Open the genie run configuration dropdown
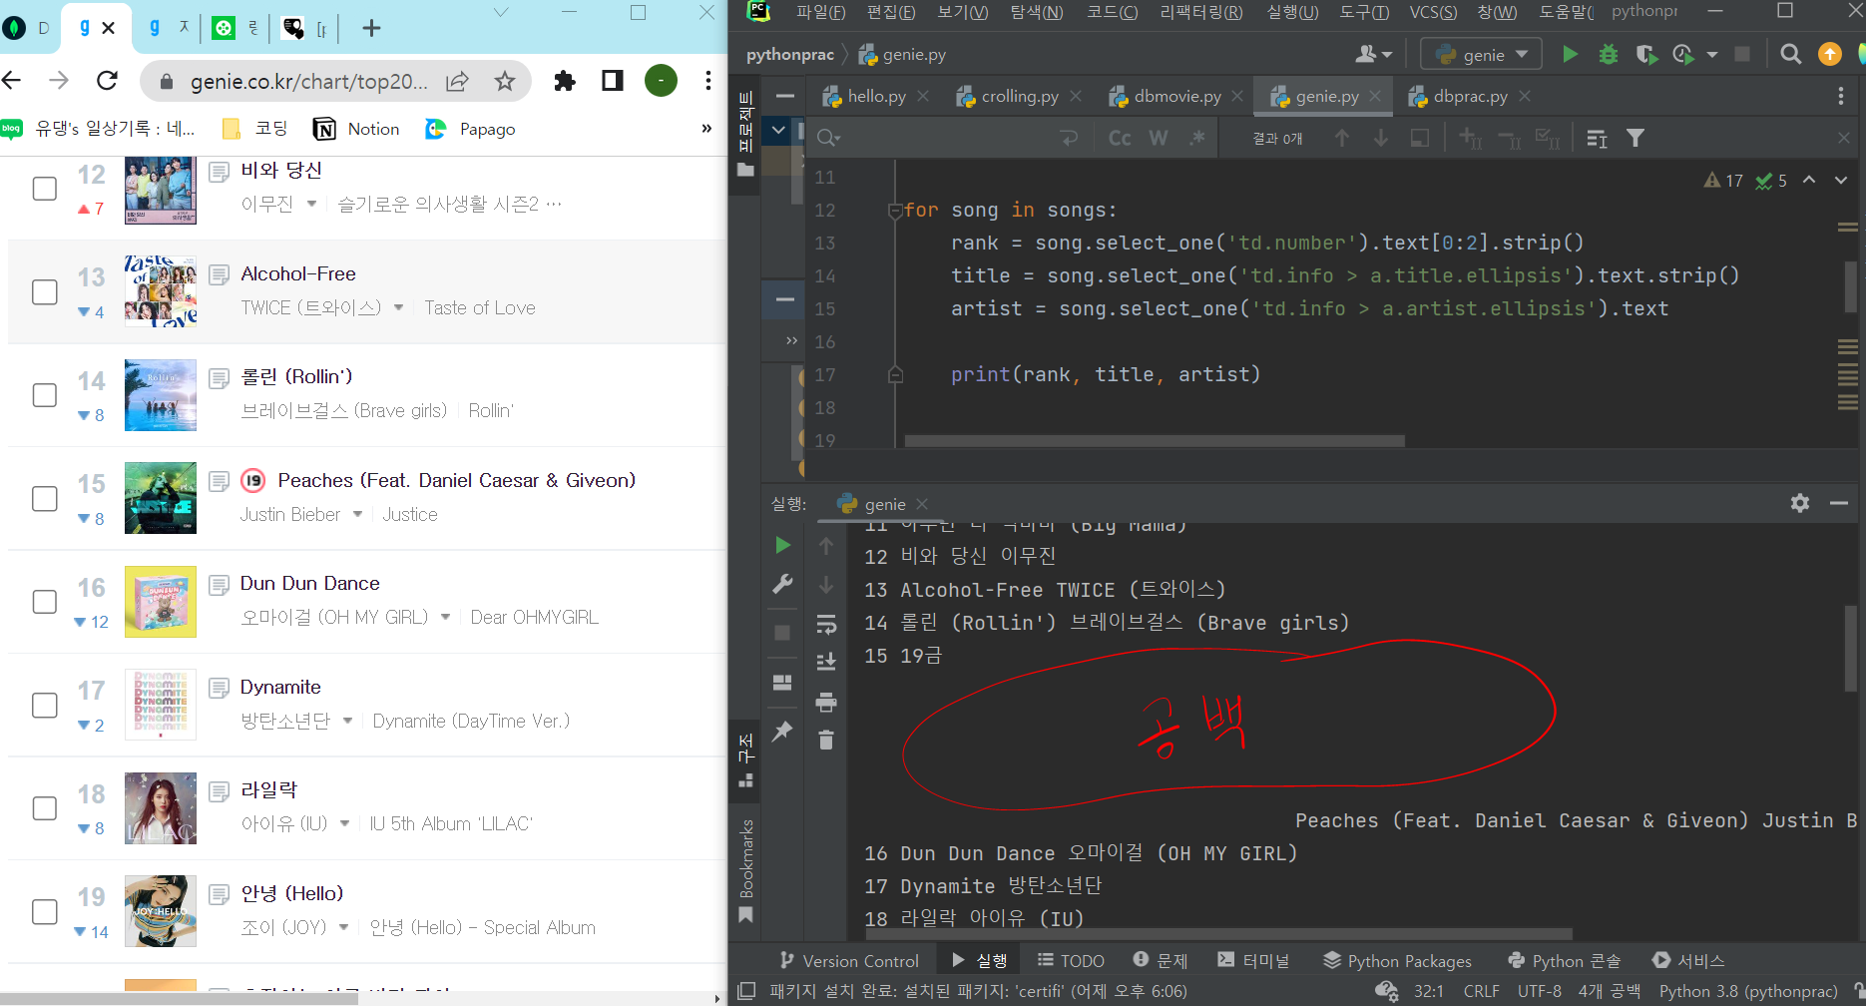 [1481, 54]
